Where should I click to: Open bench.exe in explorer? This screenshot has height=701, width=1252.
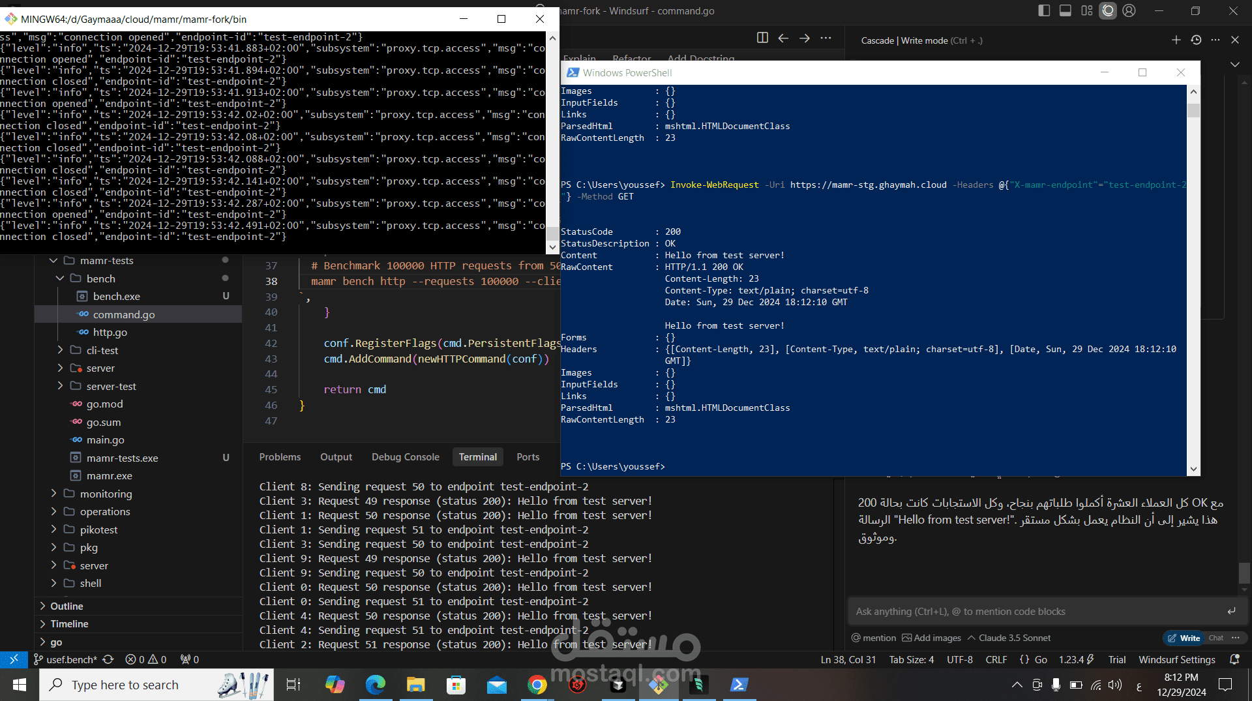pos(116,296)
